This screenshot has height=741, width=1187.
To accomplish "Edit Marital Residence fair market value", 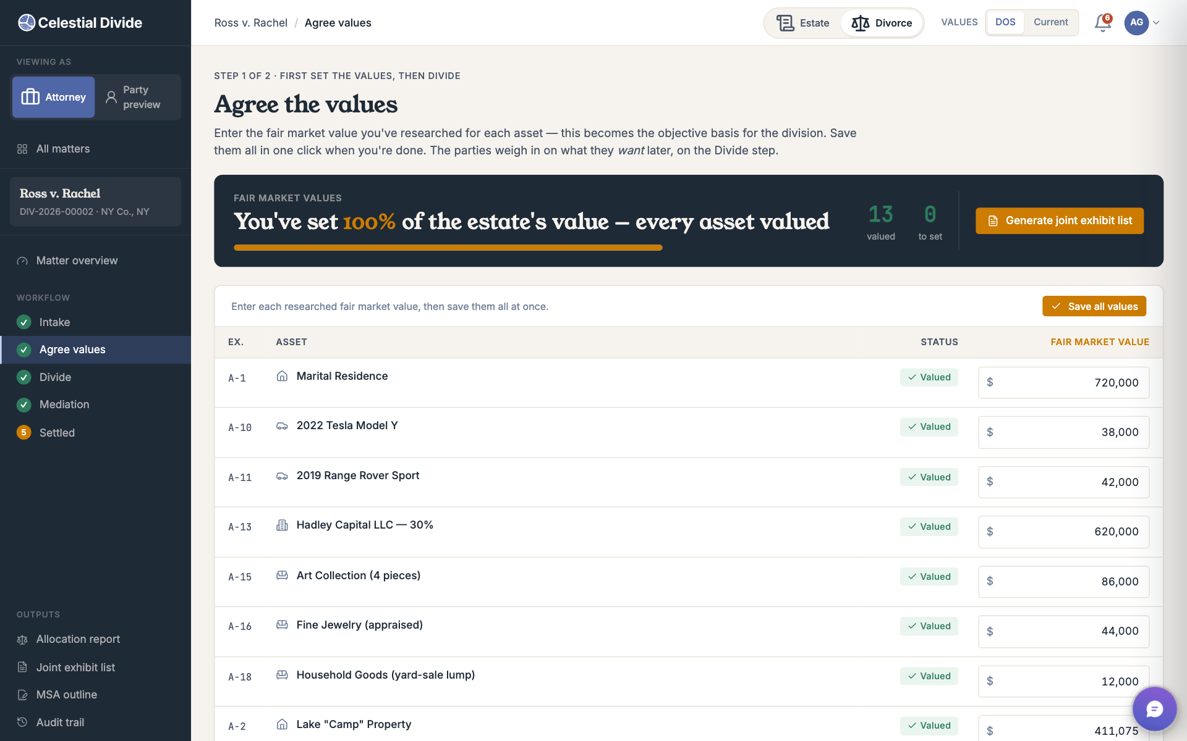I will click(x=1063, y=382).
